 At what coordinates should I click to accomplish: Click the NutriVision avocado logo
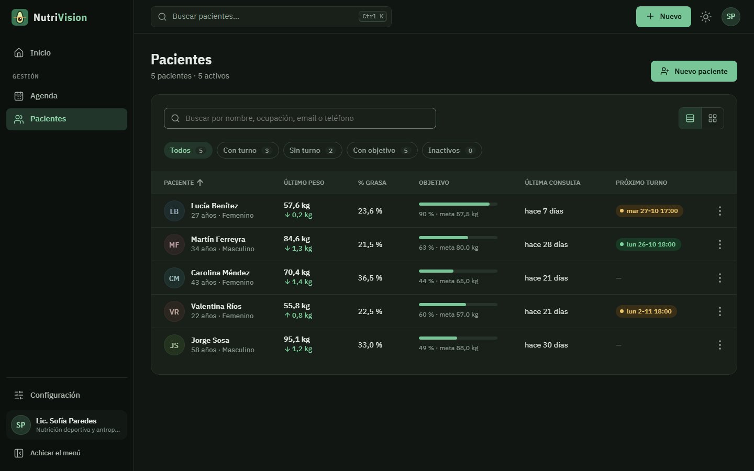(20, 17)
